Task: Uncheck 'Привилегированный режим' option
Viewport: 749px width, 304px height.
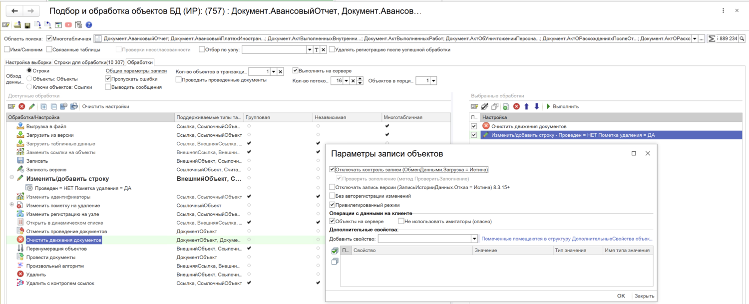Action: coord(332,205)
